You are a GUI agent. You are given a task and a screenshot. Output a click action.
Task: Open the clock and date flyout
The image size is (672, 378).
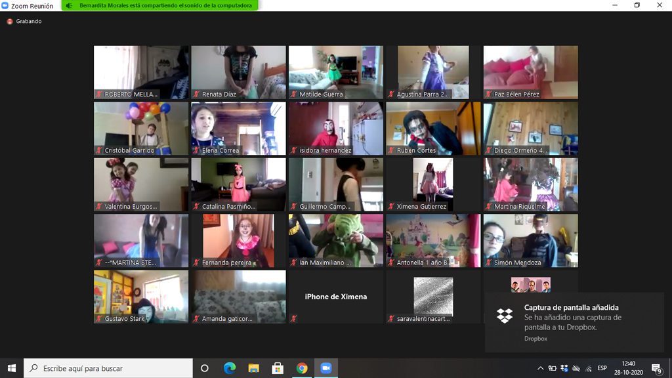(629, 368)
